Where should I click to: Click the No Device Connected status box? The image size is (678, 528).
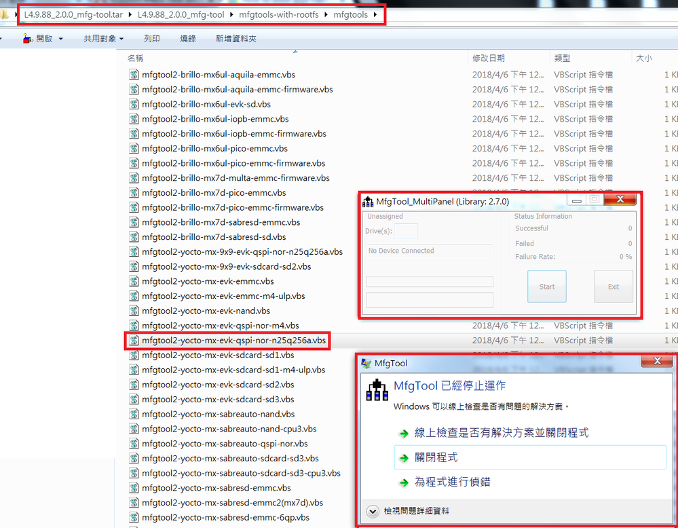430,251
